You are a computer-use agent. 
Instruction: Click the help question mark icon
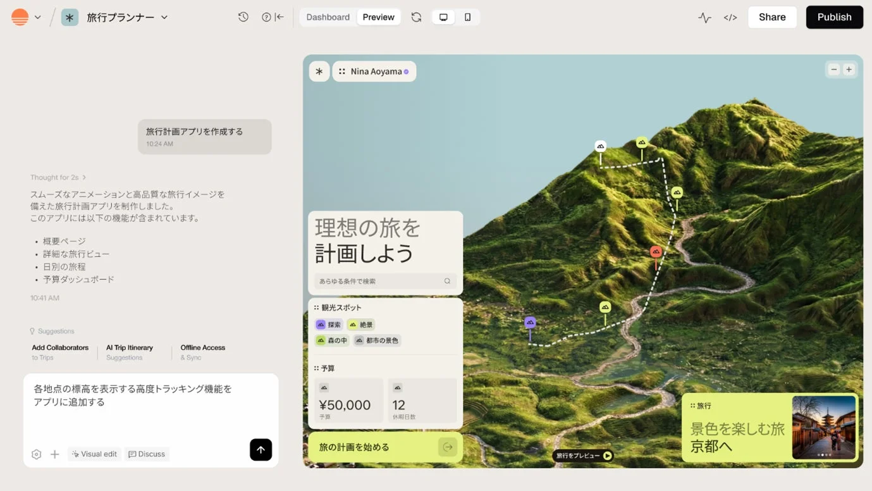(x=266, y=17)
